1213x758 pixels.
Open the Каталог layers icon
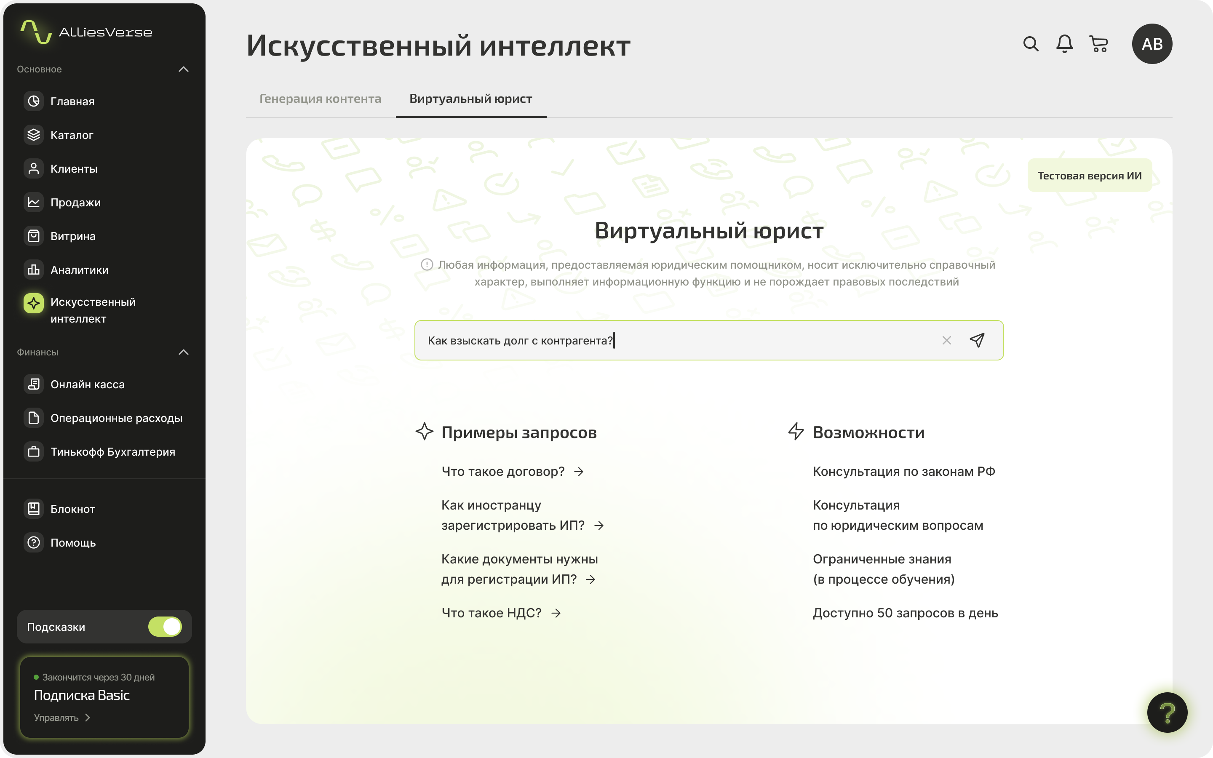click(x=34, y=135)
